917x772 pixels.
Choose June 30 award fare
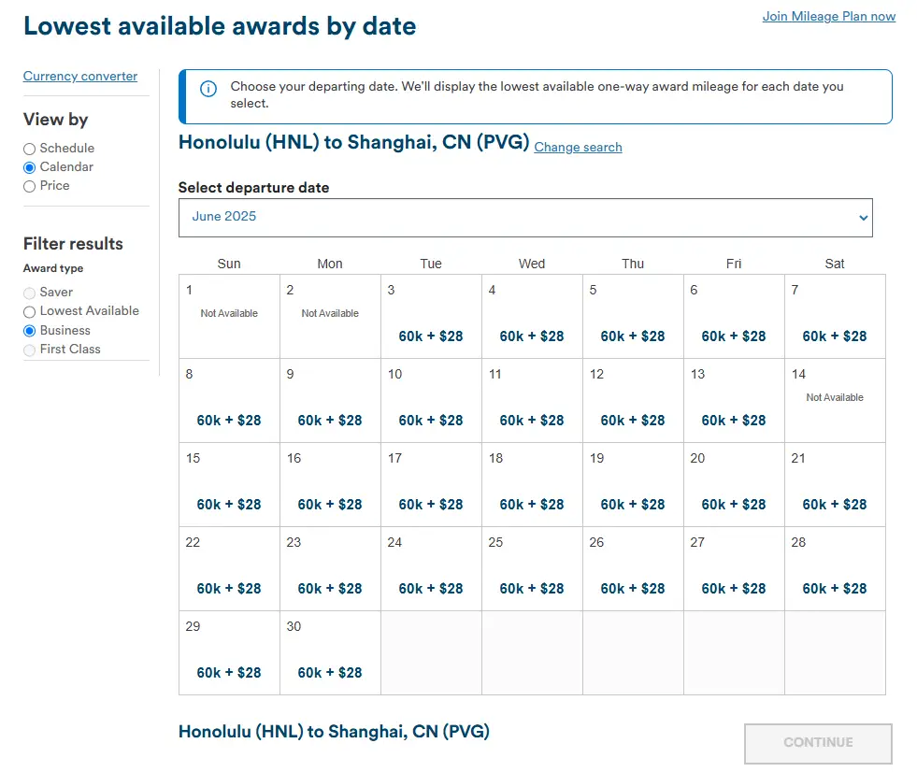point(330,673)
